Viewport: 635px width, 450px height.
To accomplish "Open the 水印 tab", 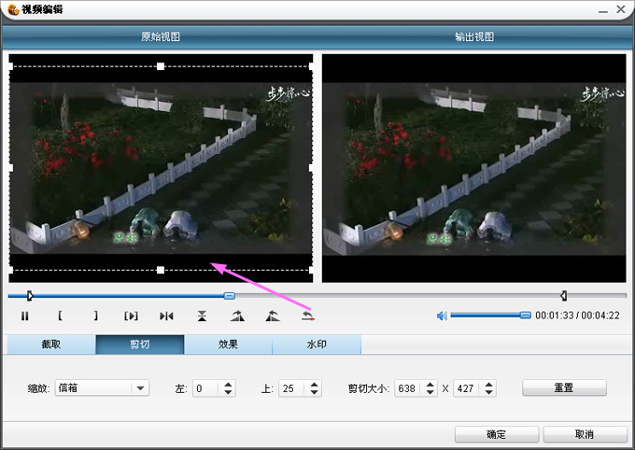I will pos(317,345).
